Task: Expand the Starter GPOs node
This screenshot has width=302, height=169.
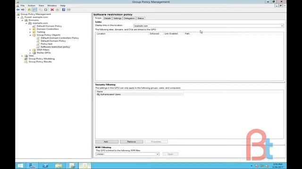Action: [30, 53]
